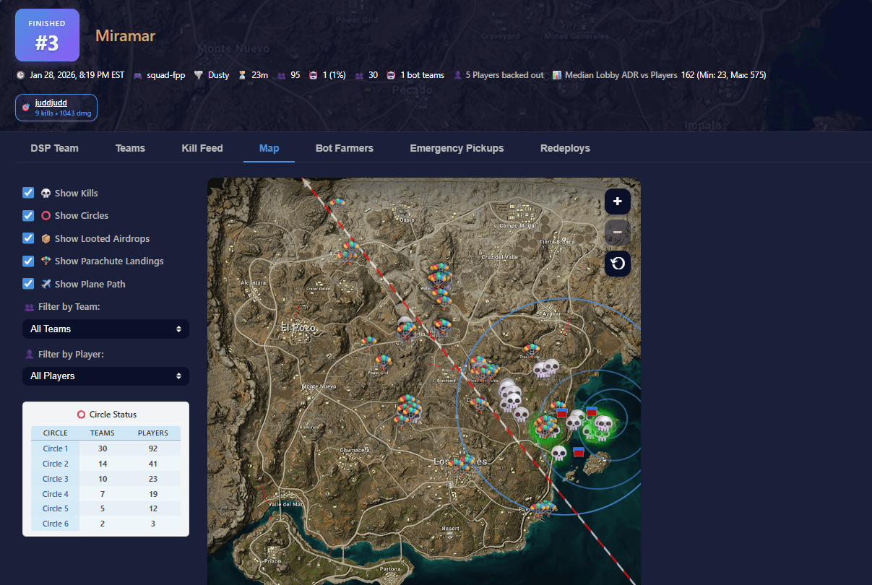Click the skull marker south of the circles
Screen dimensions: 872x585
(558, 454)
